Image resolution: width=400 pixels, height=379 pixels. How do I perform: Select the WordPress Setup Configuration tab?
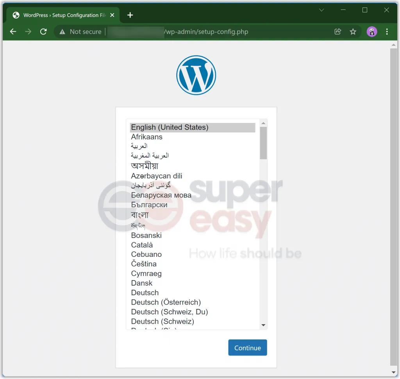pyautogui.click(x=63, y=15)
